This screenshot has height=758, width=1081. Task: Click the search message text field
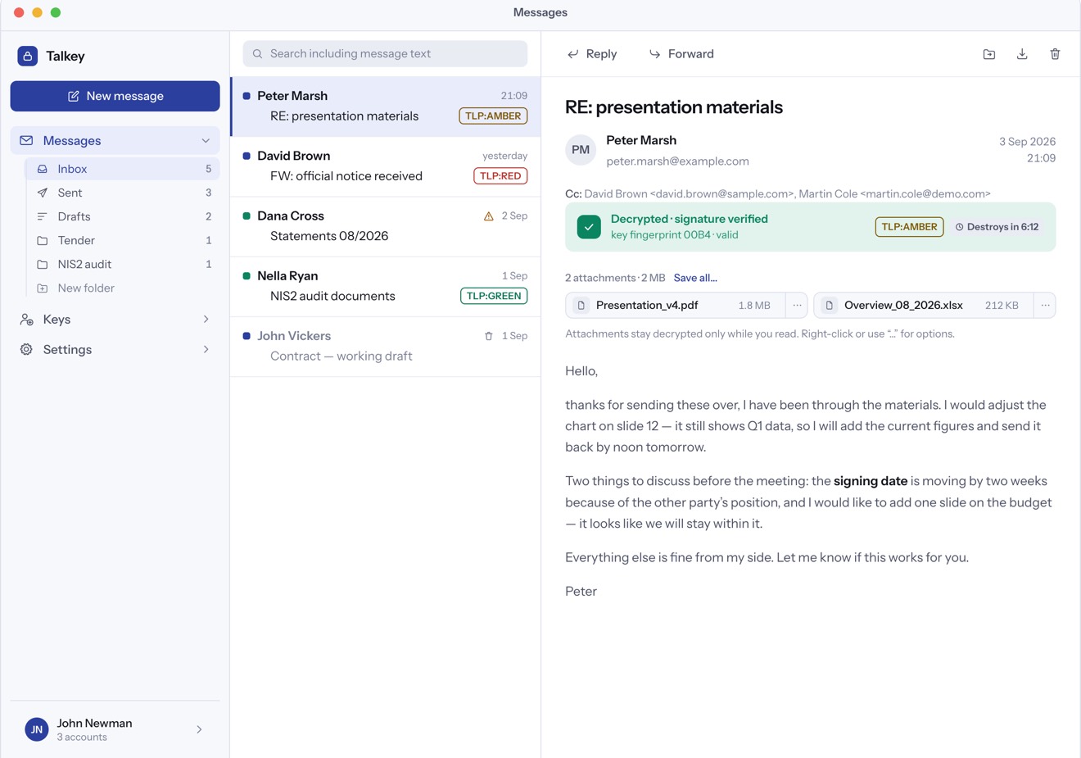(385, 54)
